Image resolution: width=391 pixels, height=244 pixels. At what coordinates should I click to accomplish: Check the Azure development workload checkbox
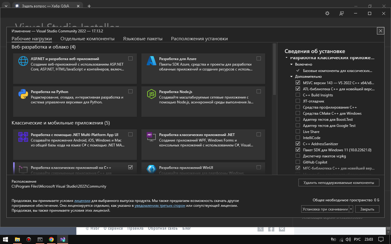pos(259,59)
